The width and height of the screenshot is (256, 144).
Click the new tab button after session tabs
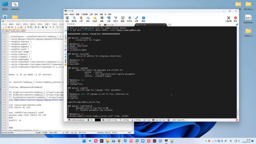[170, 25]
